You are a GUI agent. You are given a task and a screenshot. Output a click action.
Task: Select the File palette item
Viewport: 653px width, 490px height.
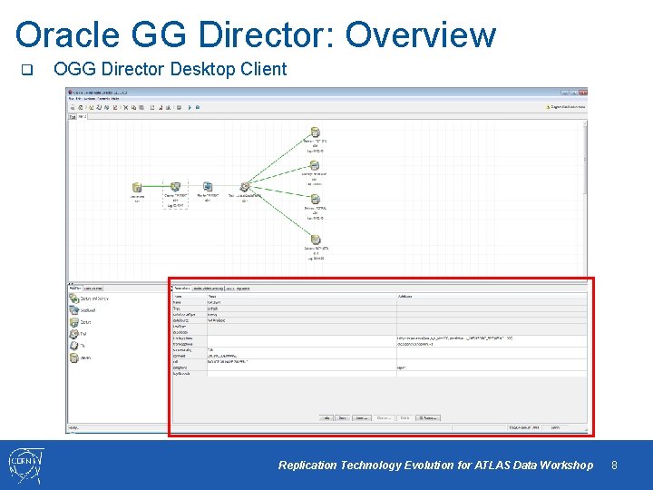click(77, 346)
